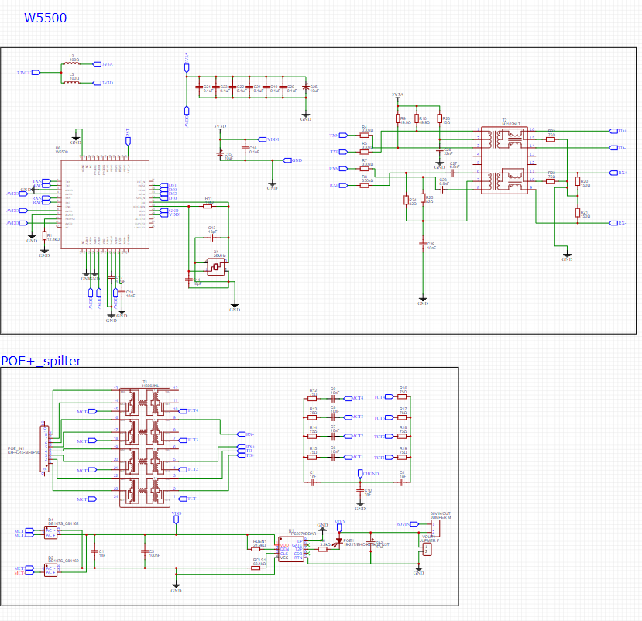
Task: Select the D3 bridge rectifier symbol
Action: click(50, 570)
